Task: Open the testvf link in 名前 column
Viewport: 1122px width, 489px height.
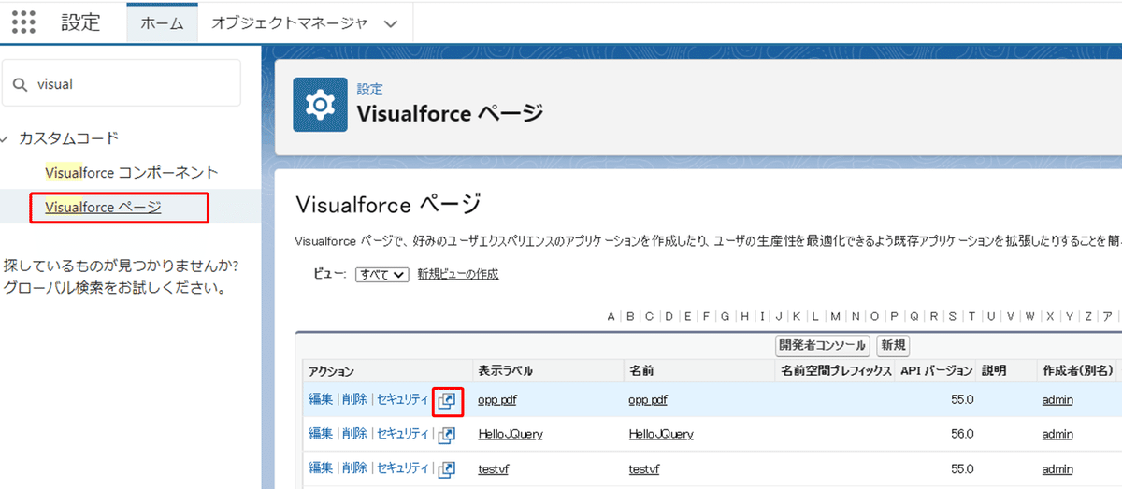Action: point(644,467)
